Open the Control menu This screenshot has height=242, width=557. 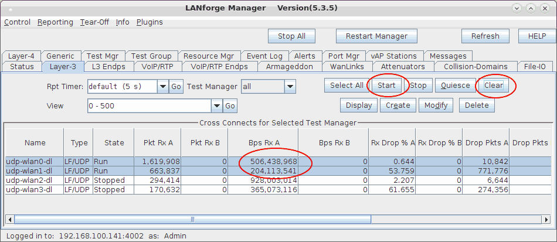[18, 22]
